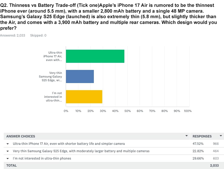Select the Samsung Galaxy S25 Edge answer text

click(81, 151)
